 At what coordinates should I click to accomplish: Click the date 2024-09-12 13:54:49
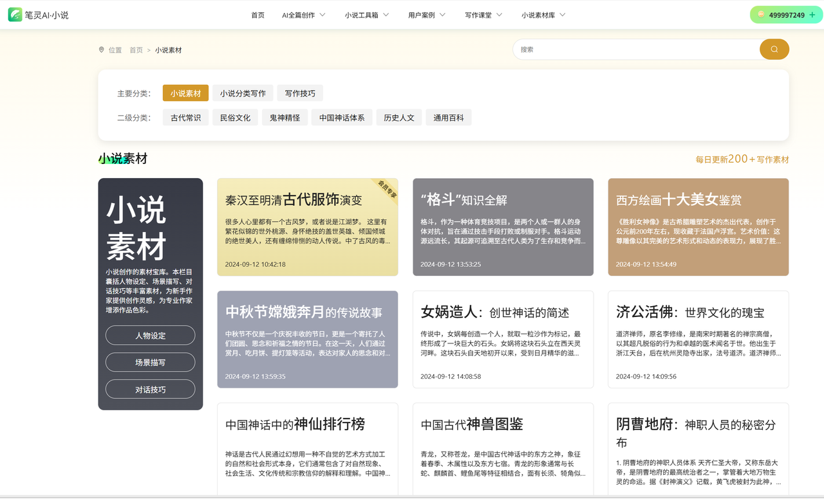coord(646,264)
